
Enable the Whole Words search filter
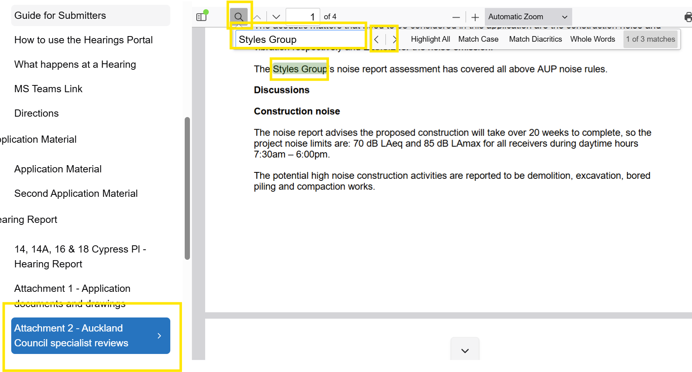pyautogui.click(x=593, y=39)
